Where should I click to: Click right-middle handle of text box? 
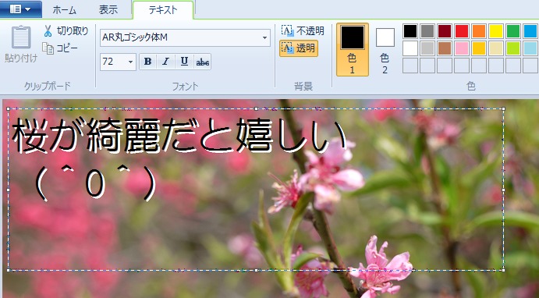504,190
